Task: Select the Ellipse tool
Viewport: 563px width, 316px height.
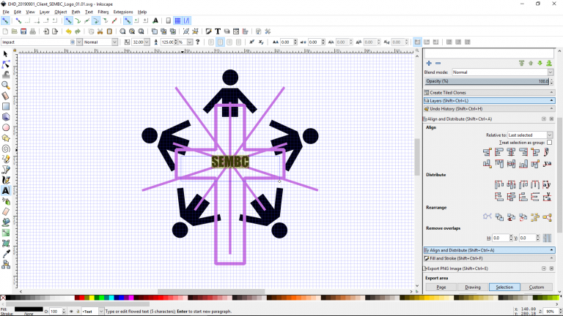Action: pos(5,127)
